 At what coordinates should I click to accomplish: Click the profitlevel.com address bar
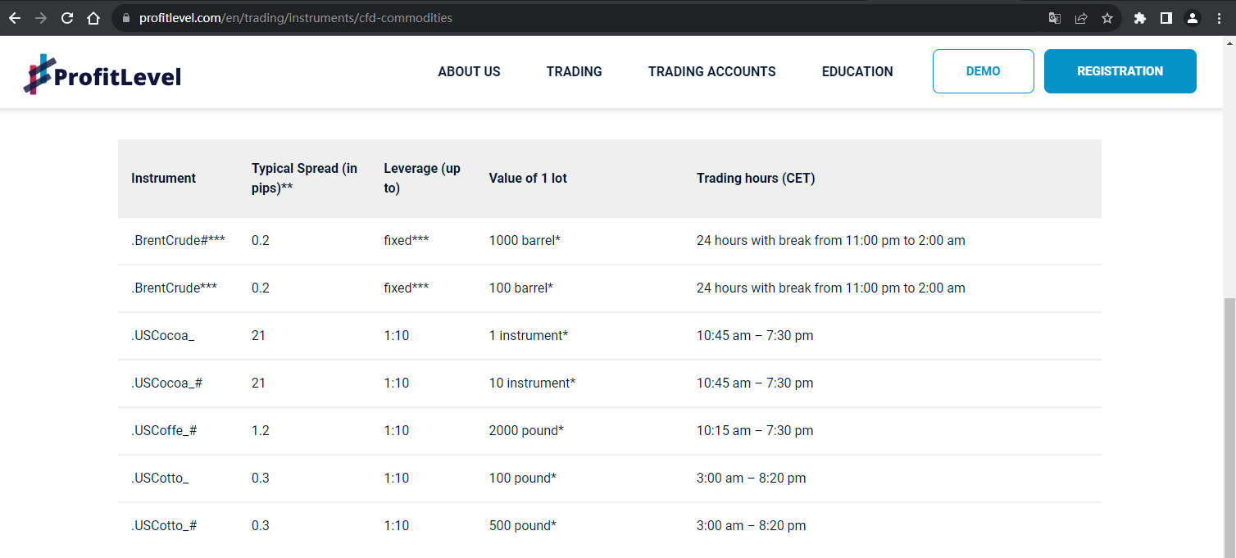point(574,18)
